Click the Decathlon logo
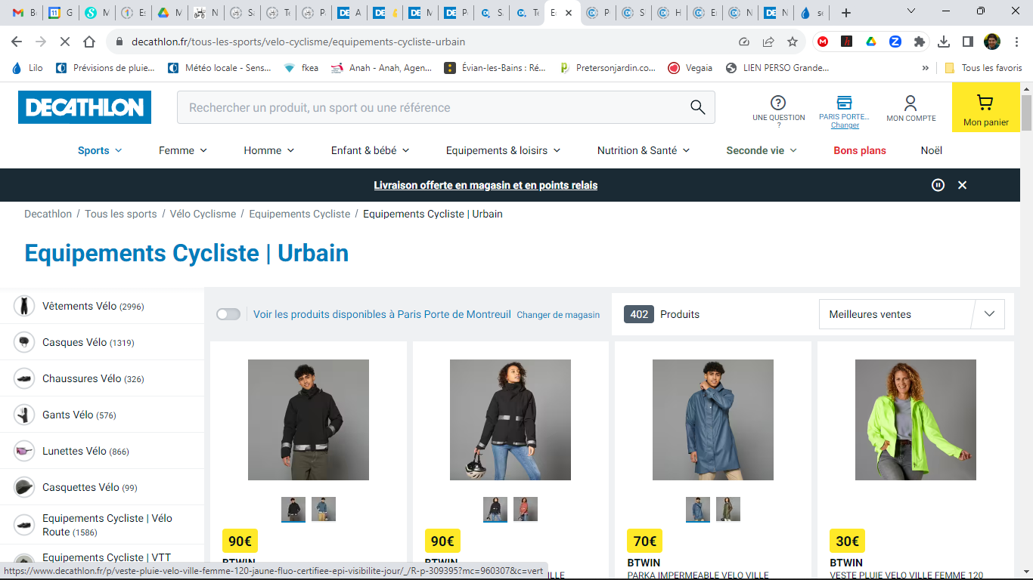The image size is (1033, 580). [85, 107]
